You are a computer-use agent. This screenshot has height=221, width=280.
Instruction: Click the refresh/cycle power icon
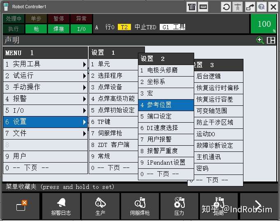pos(226,7)
